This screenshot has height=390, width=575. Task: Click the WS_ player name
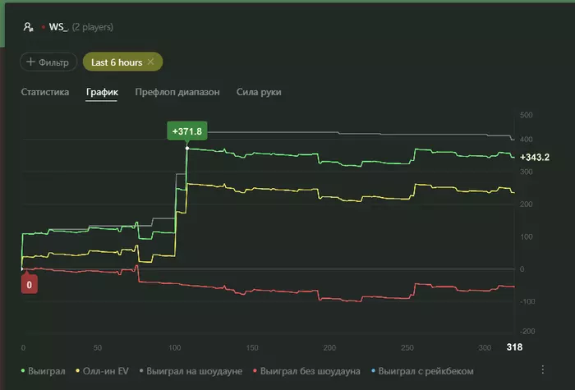pyautogui.click(x=57, y=27)
